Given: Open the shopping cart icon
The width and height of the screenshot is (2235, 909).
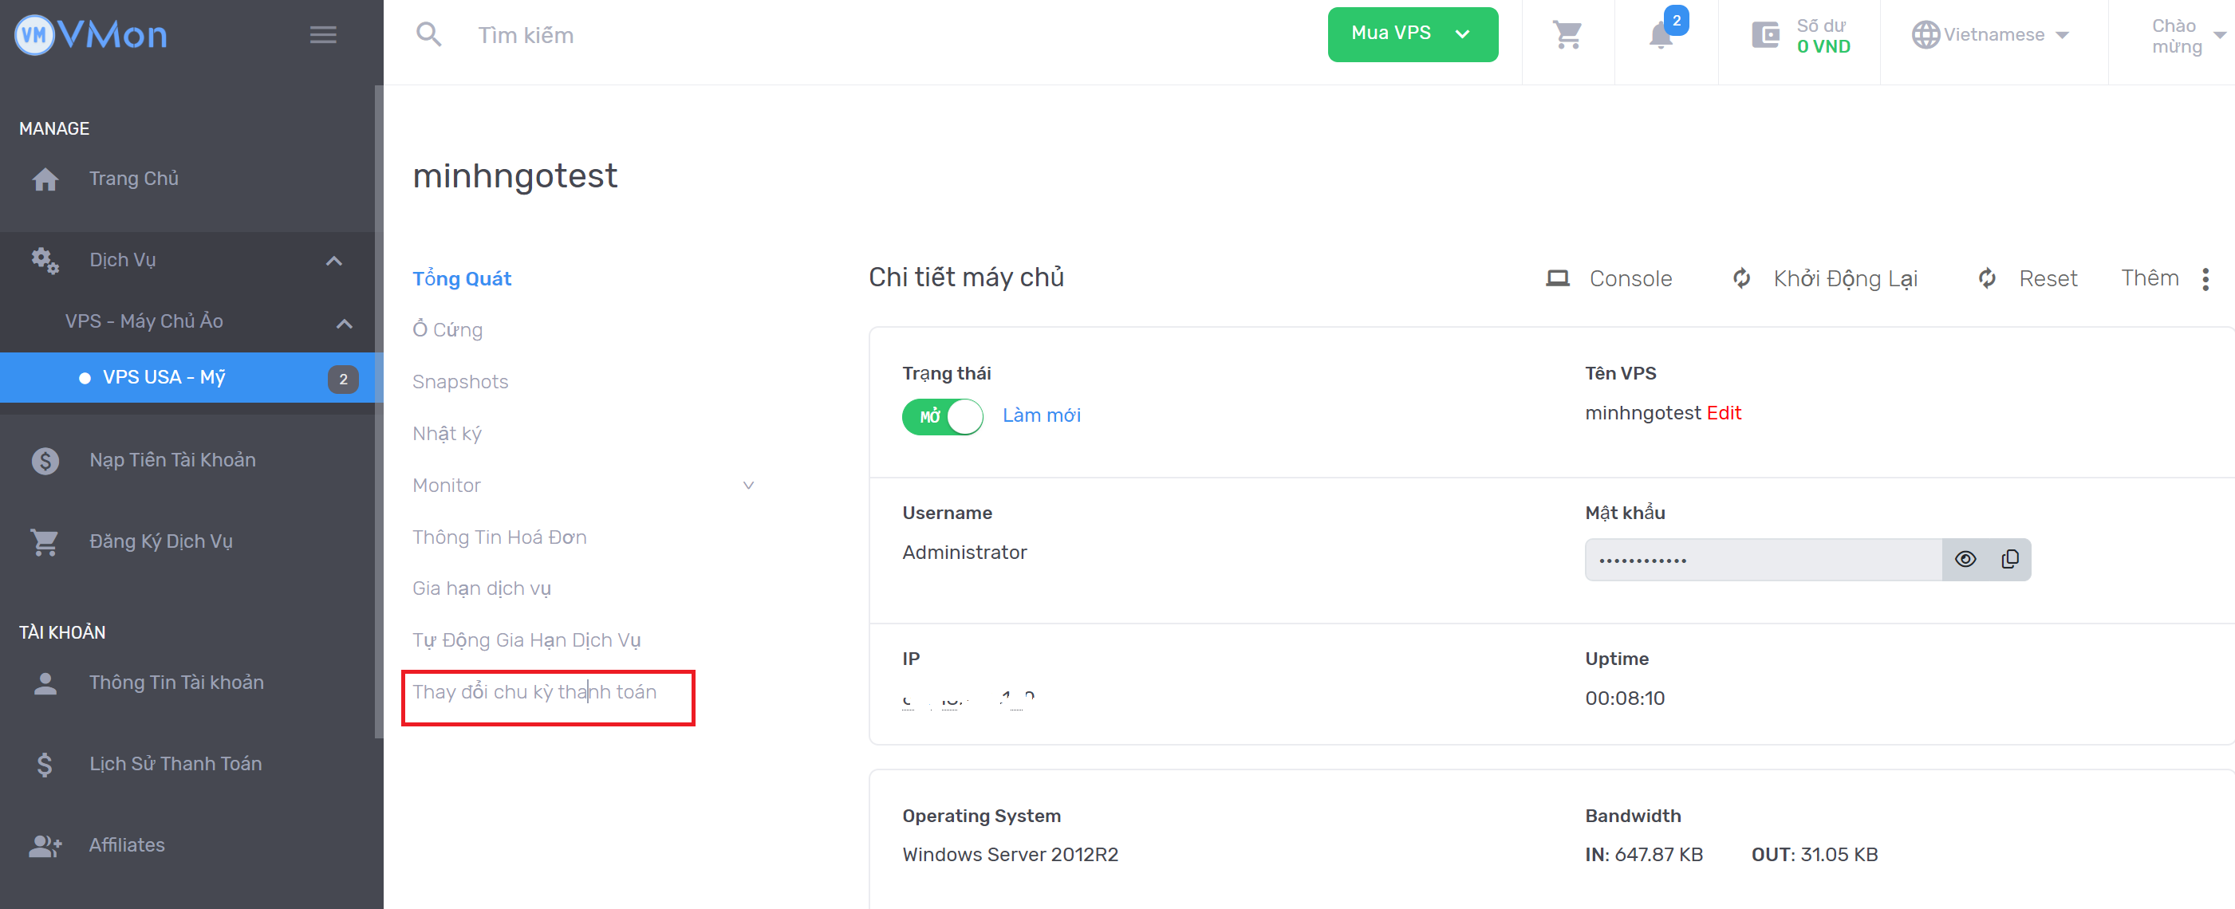Looking at the screenshot, I should pos(1567,35).
